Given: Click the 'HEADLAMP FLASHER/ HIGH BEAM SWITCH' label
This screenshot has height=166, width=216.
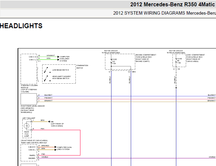Looking at the screenshot, I should [x=61, y=77].
